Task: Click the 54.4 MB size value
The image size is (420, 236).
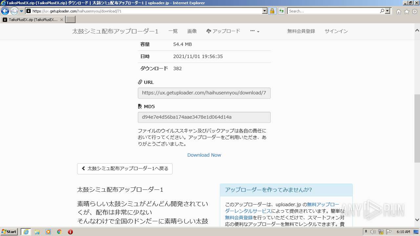Action: pyautogui.click(x=182, y=44)
